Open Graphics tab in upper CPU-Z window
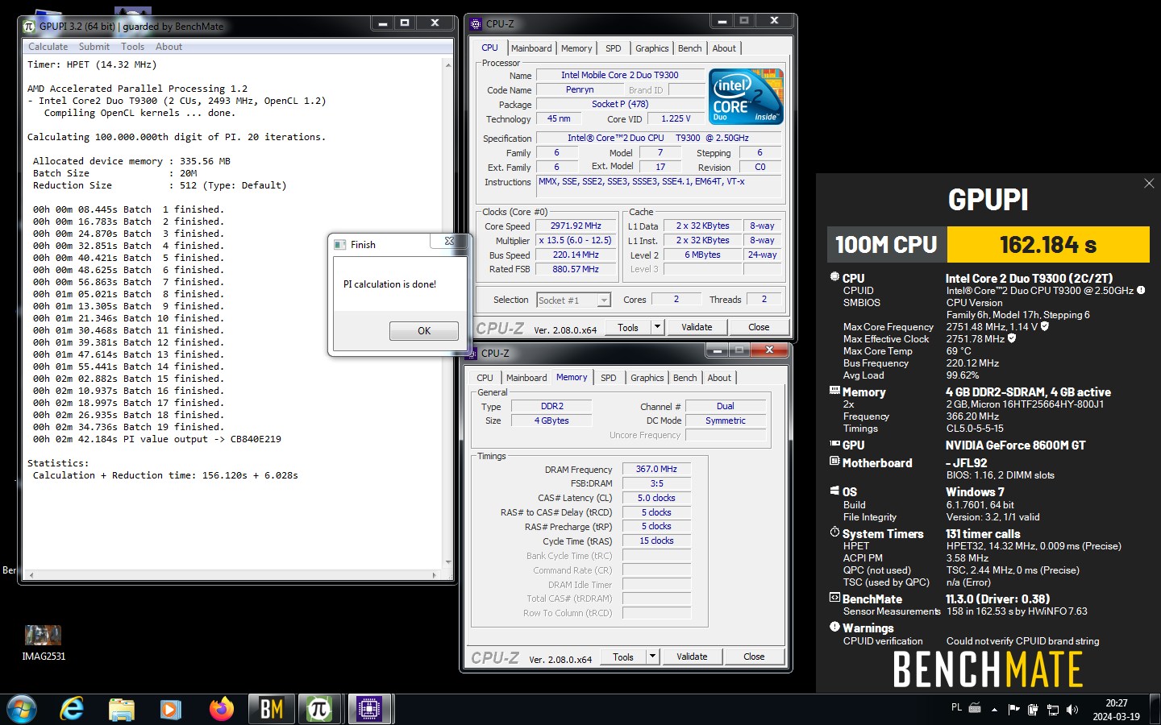 pos(651,48)
